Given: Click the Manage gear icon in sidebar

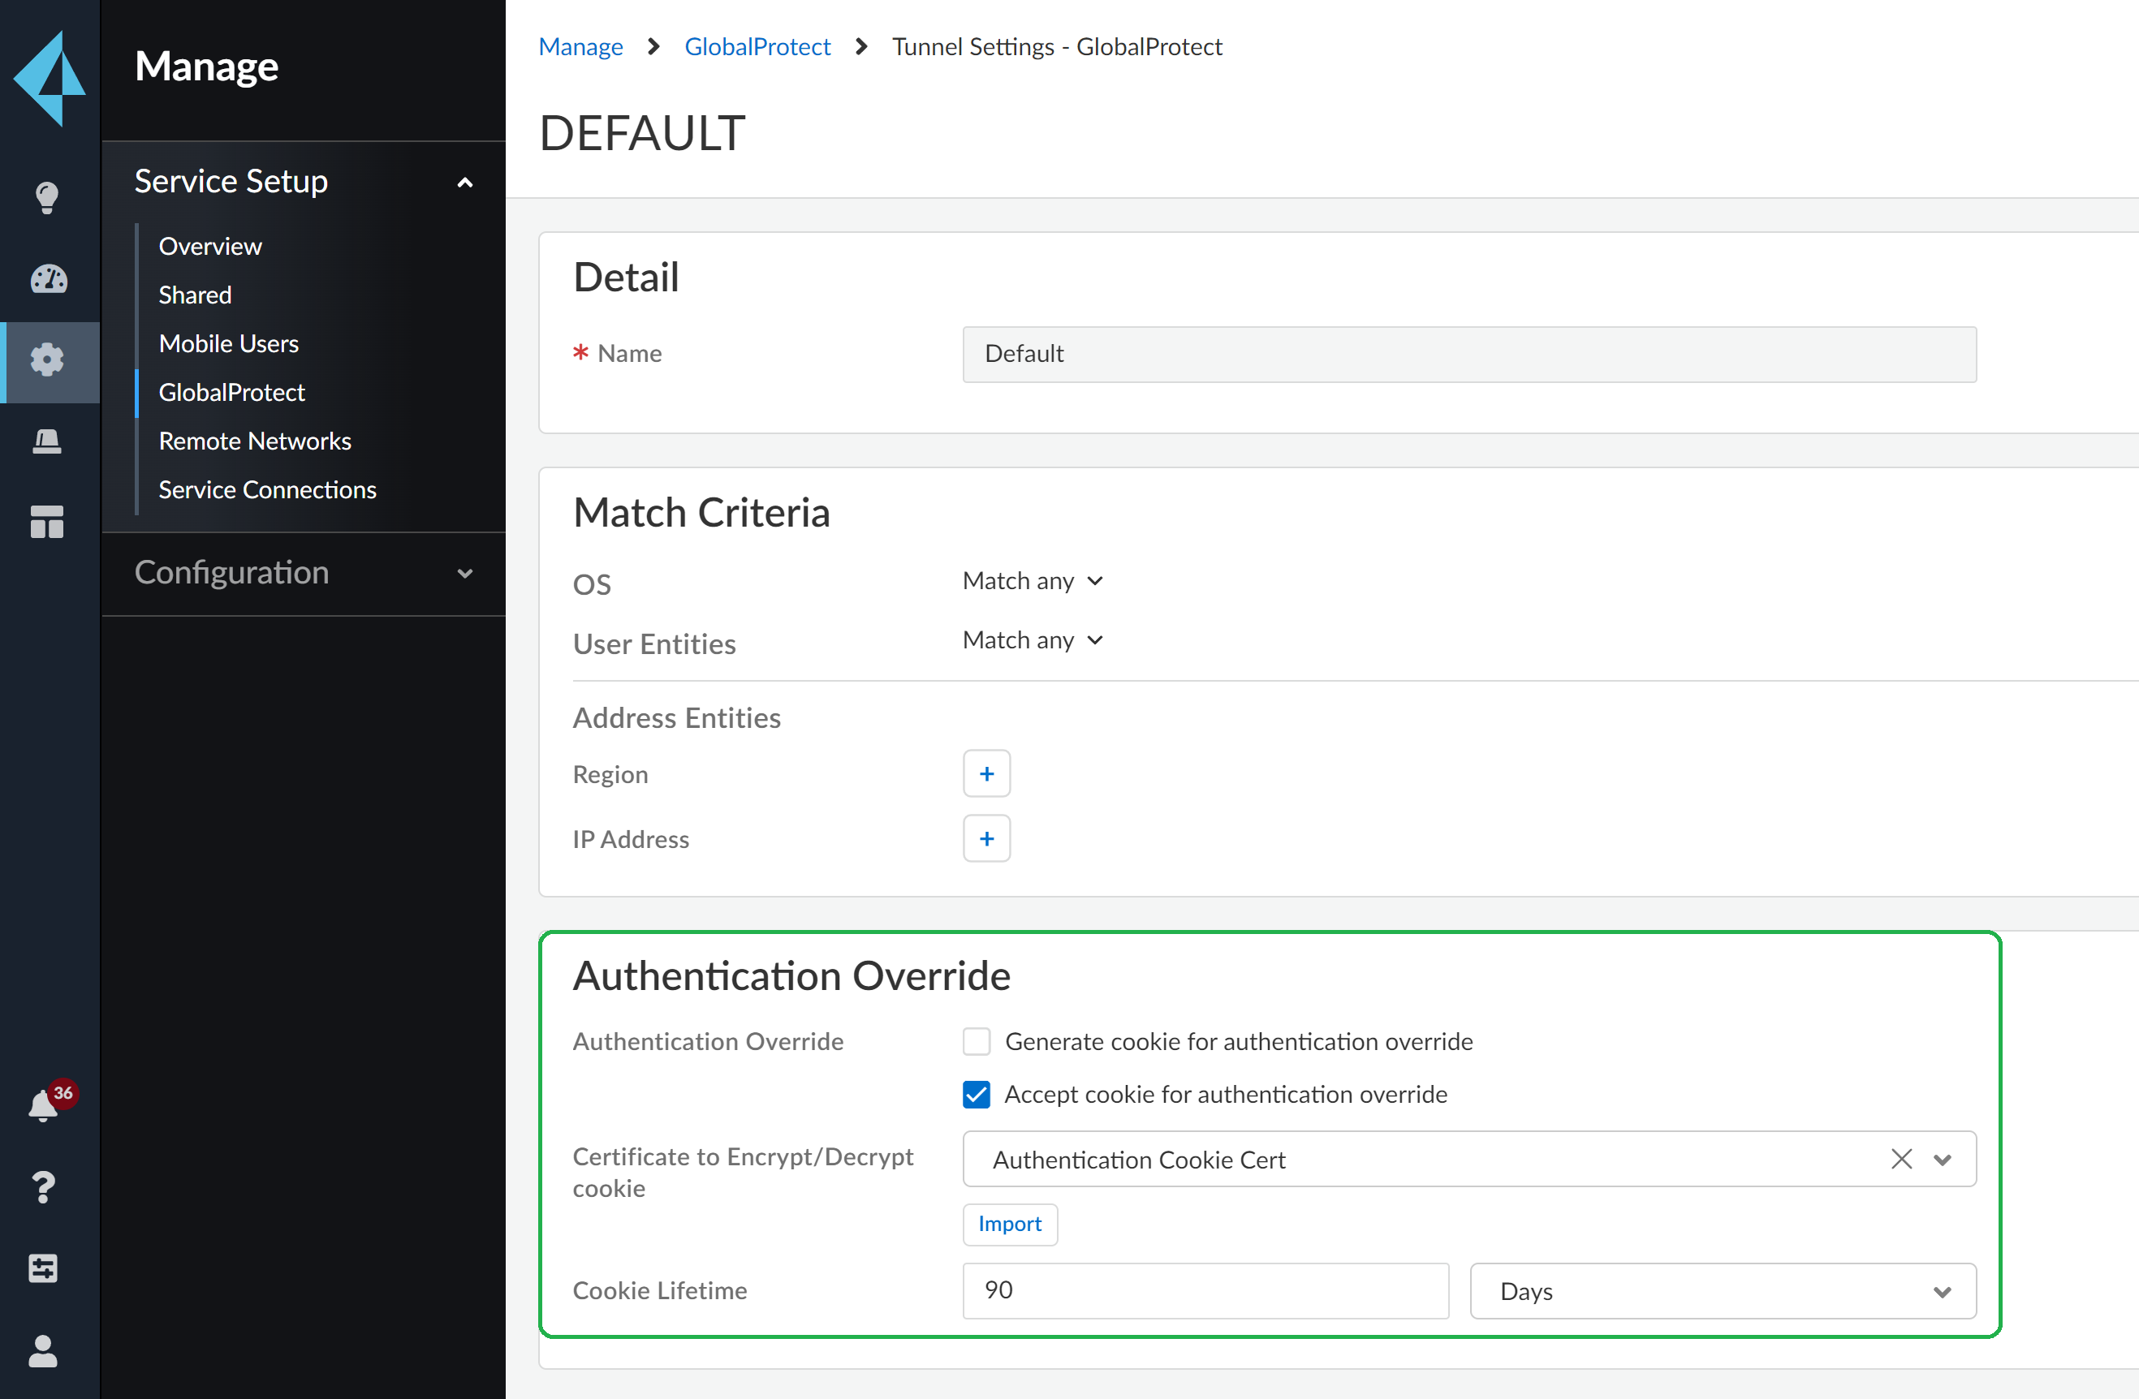Looking at the screenshot, I should pyautogui.click(x=47, y=360).
